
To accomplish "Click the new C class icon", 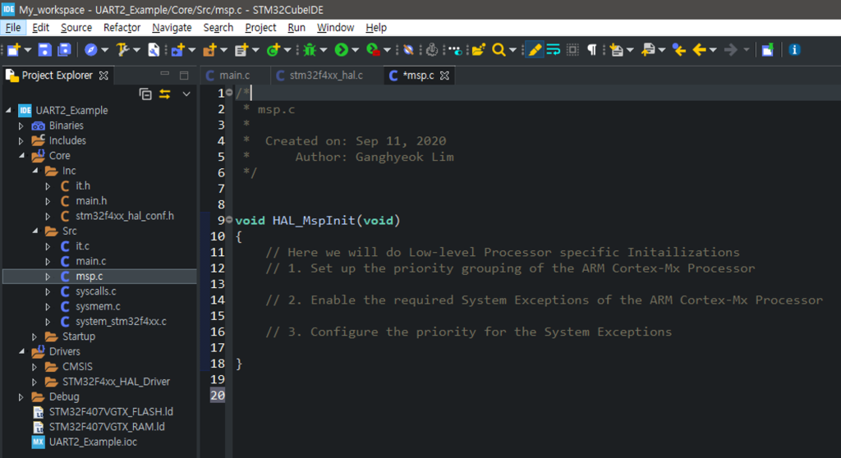I will click(x=273, y=50).
